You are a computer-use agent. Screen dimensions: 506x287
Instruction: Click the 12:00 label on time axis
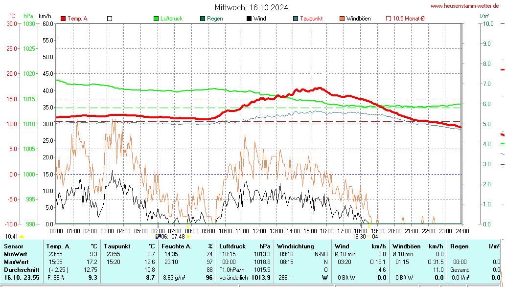click(x=259, y=230)
